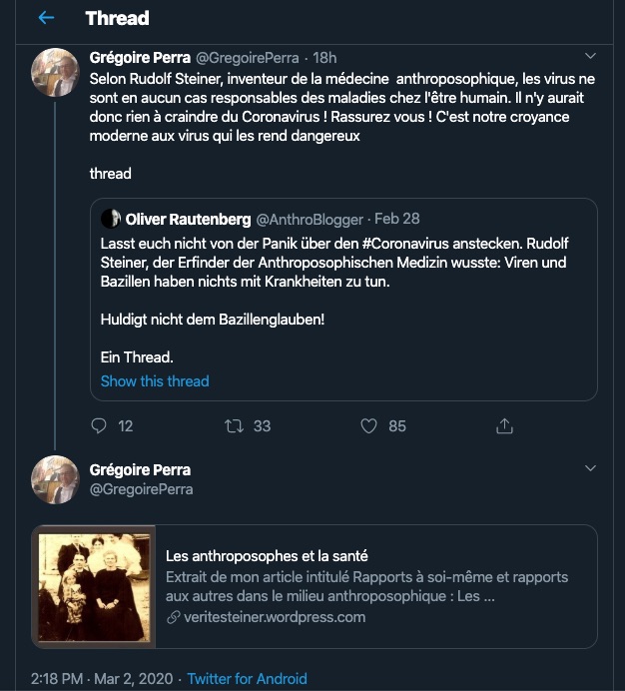The image size is (625, 691).
Task: Click the reply icon with 12 replies
Action: point(99,425)
